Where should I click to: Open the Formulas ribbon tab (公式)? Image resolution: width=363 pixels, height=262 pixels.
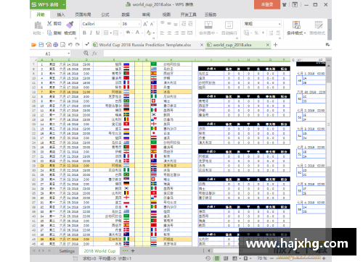pyautogui.click(x=105, y=14)
